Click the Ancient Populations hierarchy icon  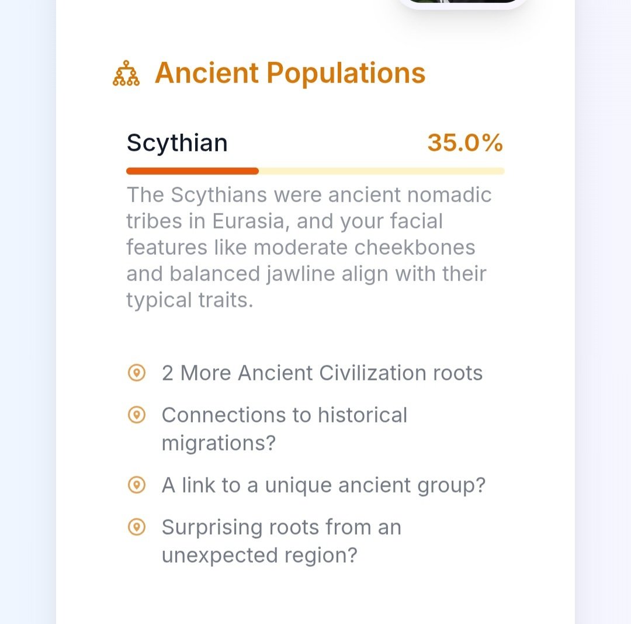point(126,74)
